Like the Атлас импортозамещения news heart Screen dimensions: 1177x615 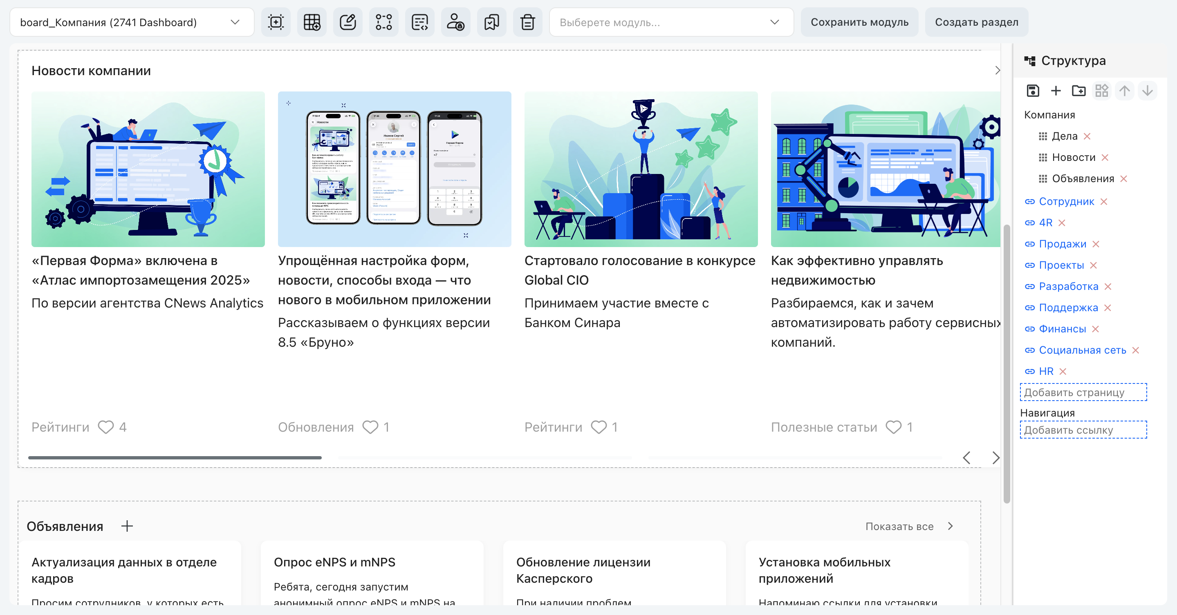click(105, 427)
